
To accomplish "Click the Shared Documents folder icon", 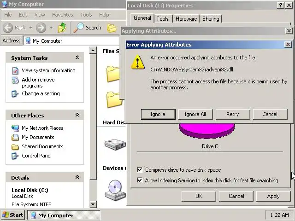I will [x=15, y=147].
